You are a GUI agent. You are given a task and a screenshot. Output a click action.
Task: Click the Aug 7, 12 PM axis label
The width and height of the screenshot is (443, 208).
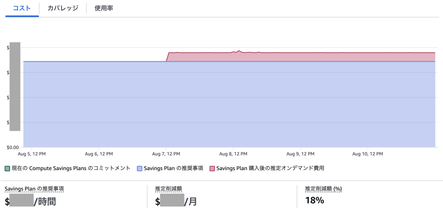tap(166, 154)
